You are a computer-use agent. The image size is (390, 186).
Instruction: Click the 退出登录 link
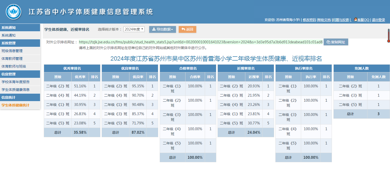tap(378, 20)
